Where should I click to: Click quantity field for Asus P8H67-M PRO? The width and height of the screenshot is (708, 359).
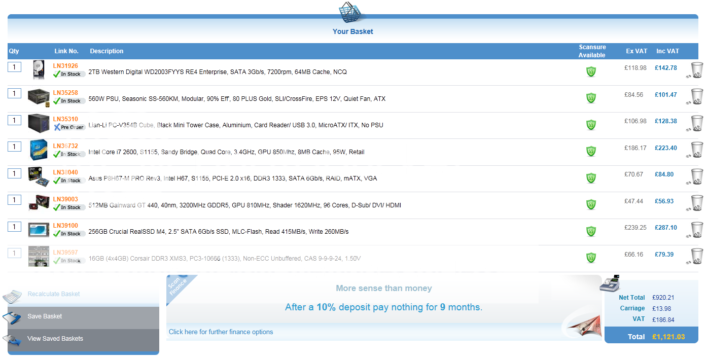pos(14,173)
